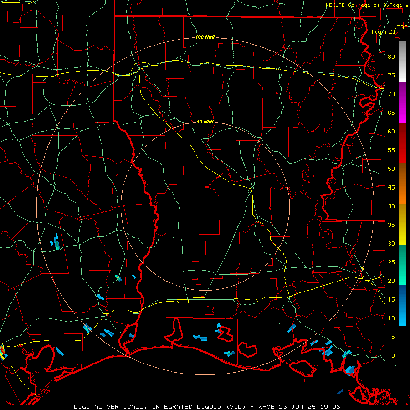
Task: Select the 100 NMI range ring label
Action: (x=205, y=37)
